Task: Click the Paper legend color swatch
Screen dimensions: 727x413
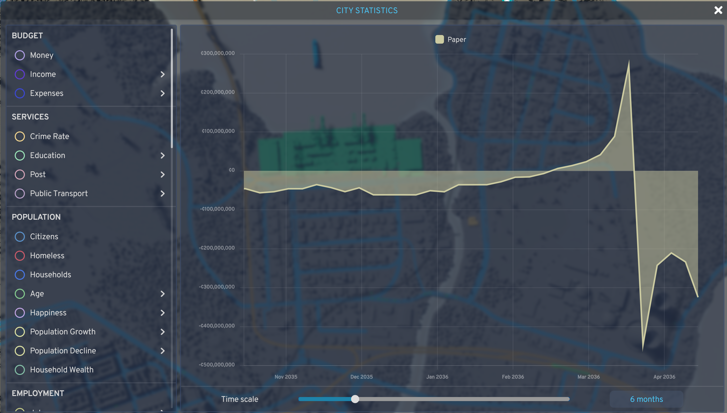Action: (x=440, y=39)
